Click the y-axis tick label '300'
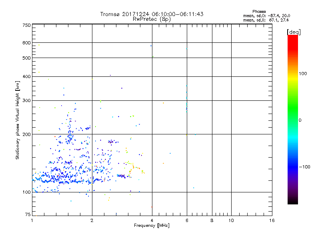Image resolution: width=320 pixels, height=240 pixels. (x=26, y=100)
